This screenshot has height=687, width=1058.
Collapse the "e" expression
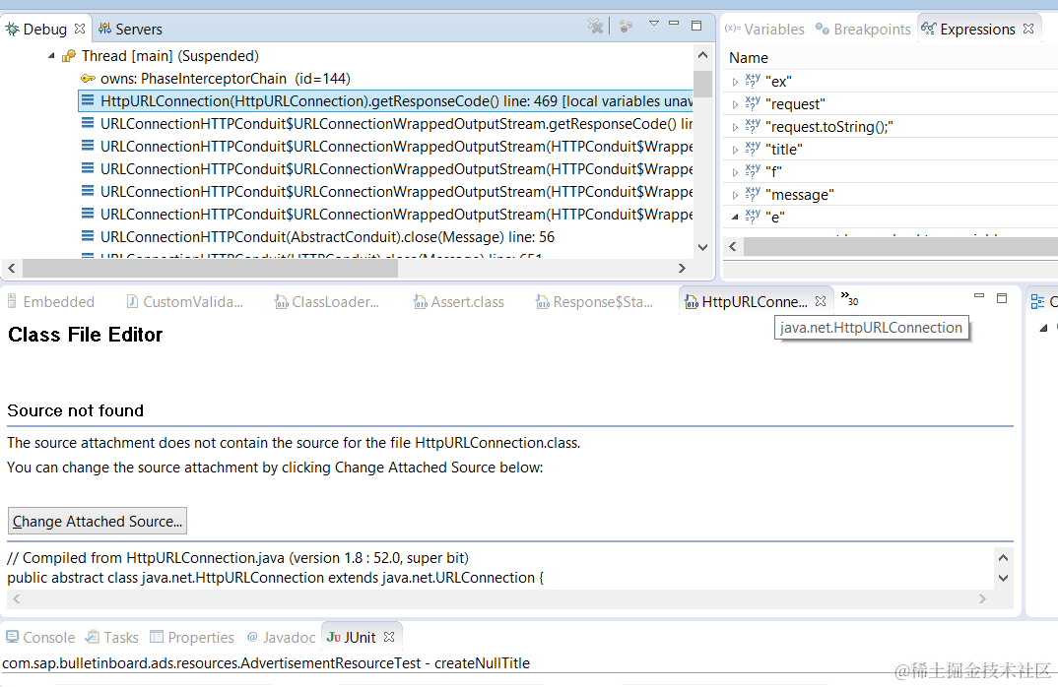(735, 218)
